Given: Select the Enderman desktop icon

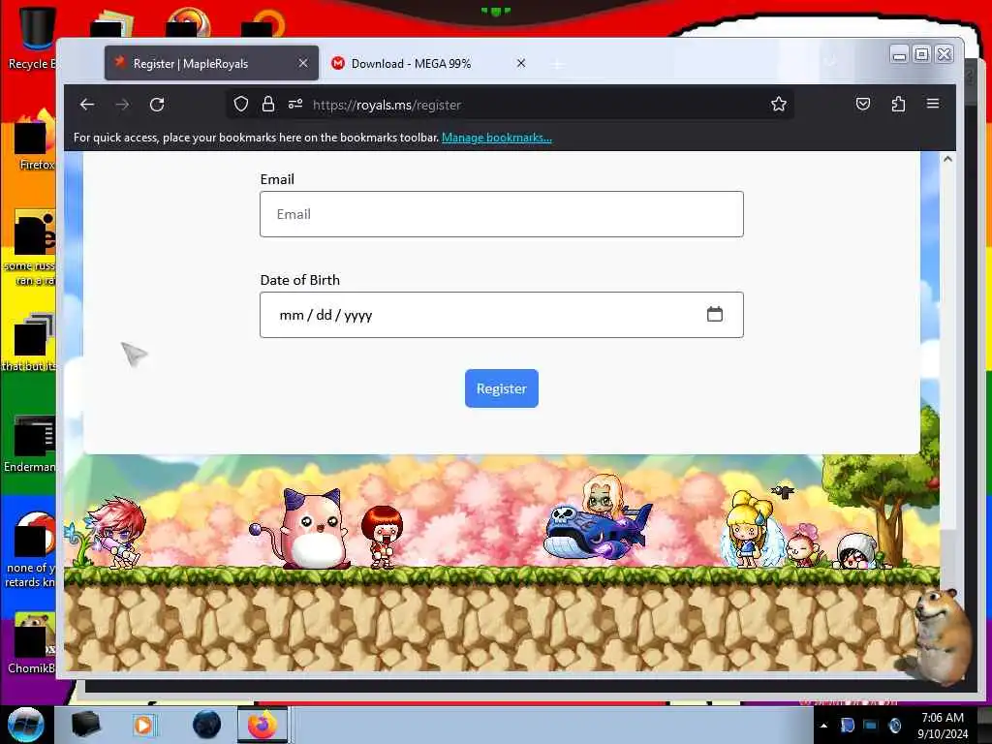Looking at the screenshot, I should coord(30,444).
